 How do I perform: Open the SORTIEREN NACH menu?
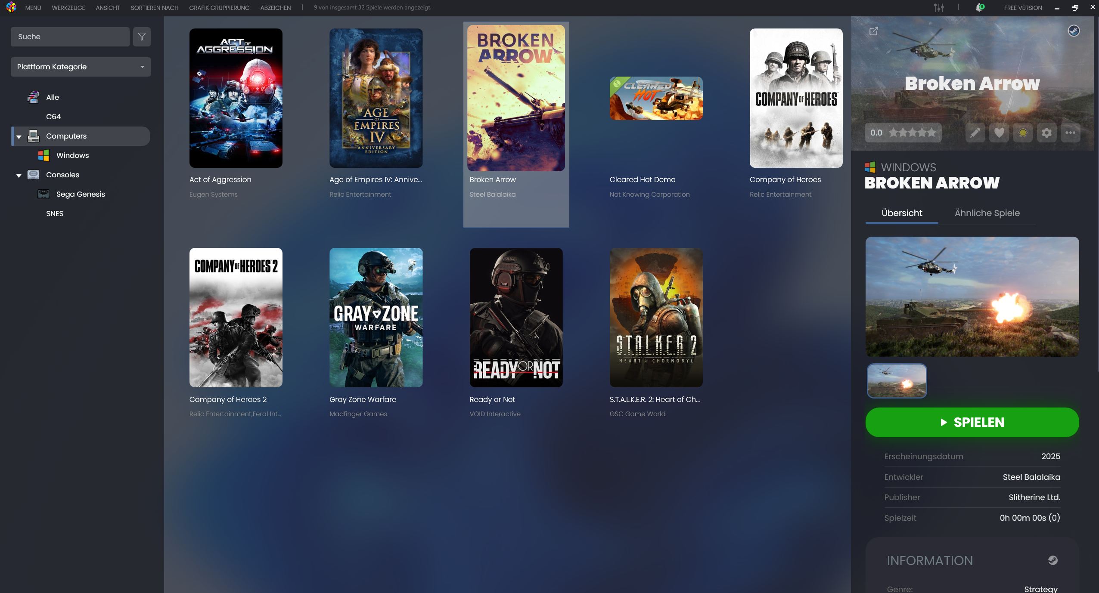pos(154,8)
